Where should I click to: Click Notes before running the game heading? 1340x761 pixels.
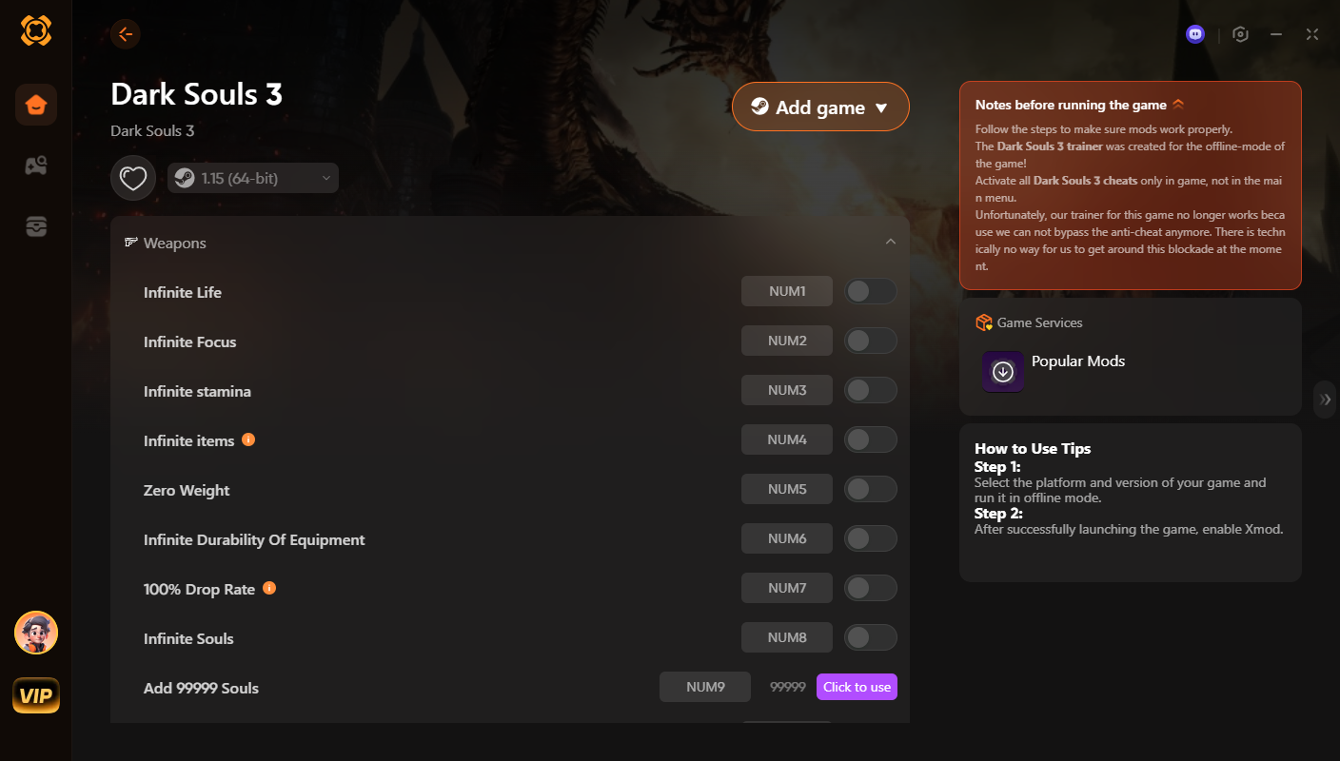[x=1071, y=105]
